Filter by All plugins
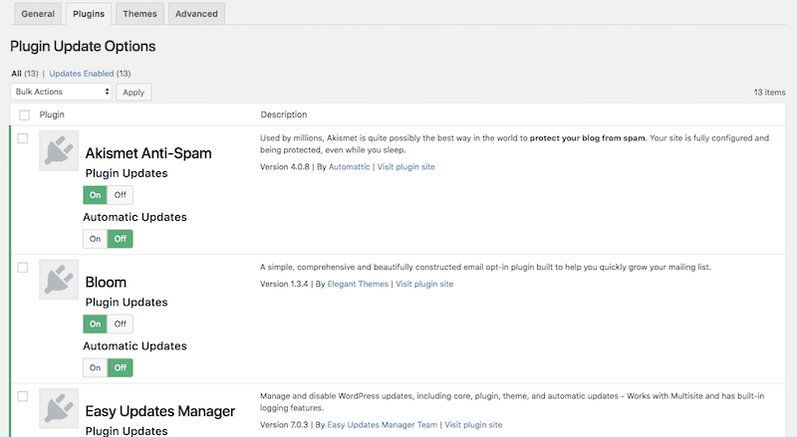797x437 pixels. click(16, 74)
